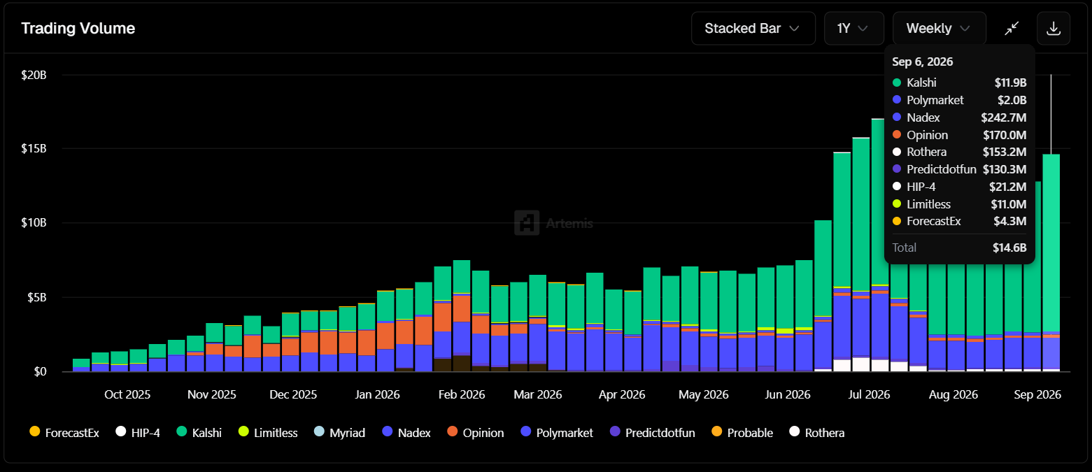The image size is (1092, 472).
Task: Toggle Kalshi series in the legend
Action: click(x=199, y=433)
